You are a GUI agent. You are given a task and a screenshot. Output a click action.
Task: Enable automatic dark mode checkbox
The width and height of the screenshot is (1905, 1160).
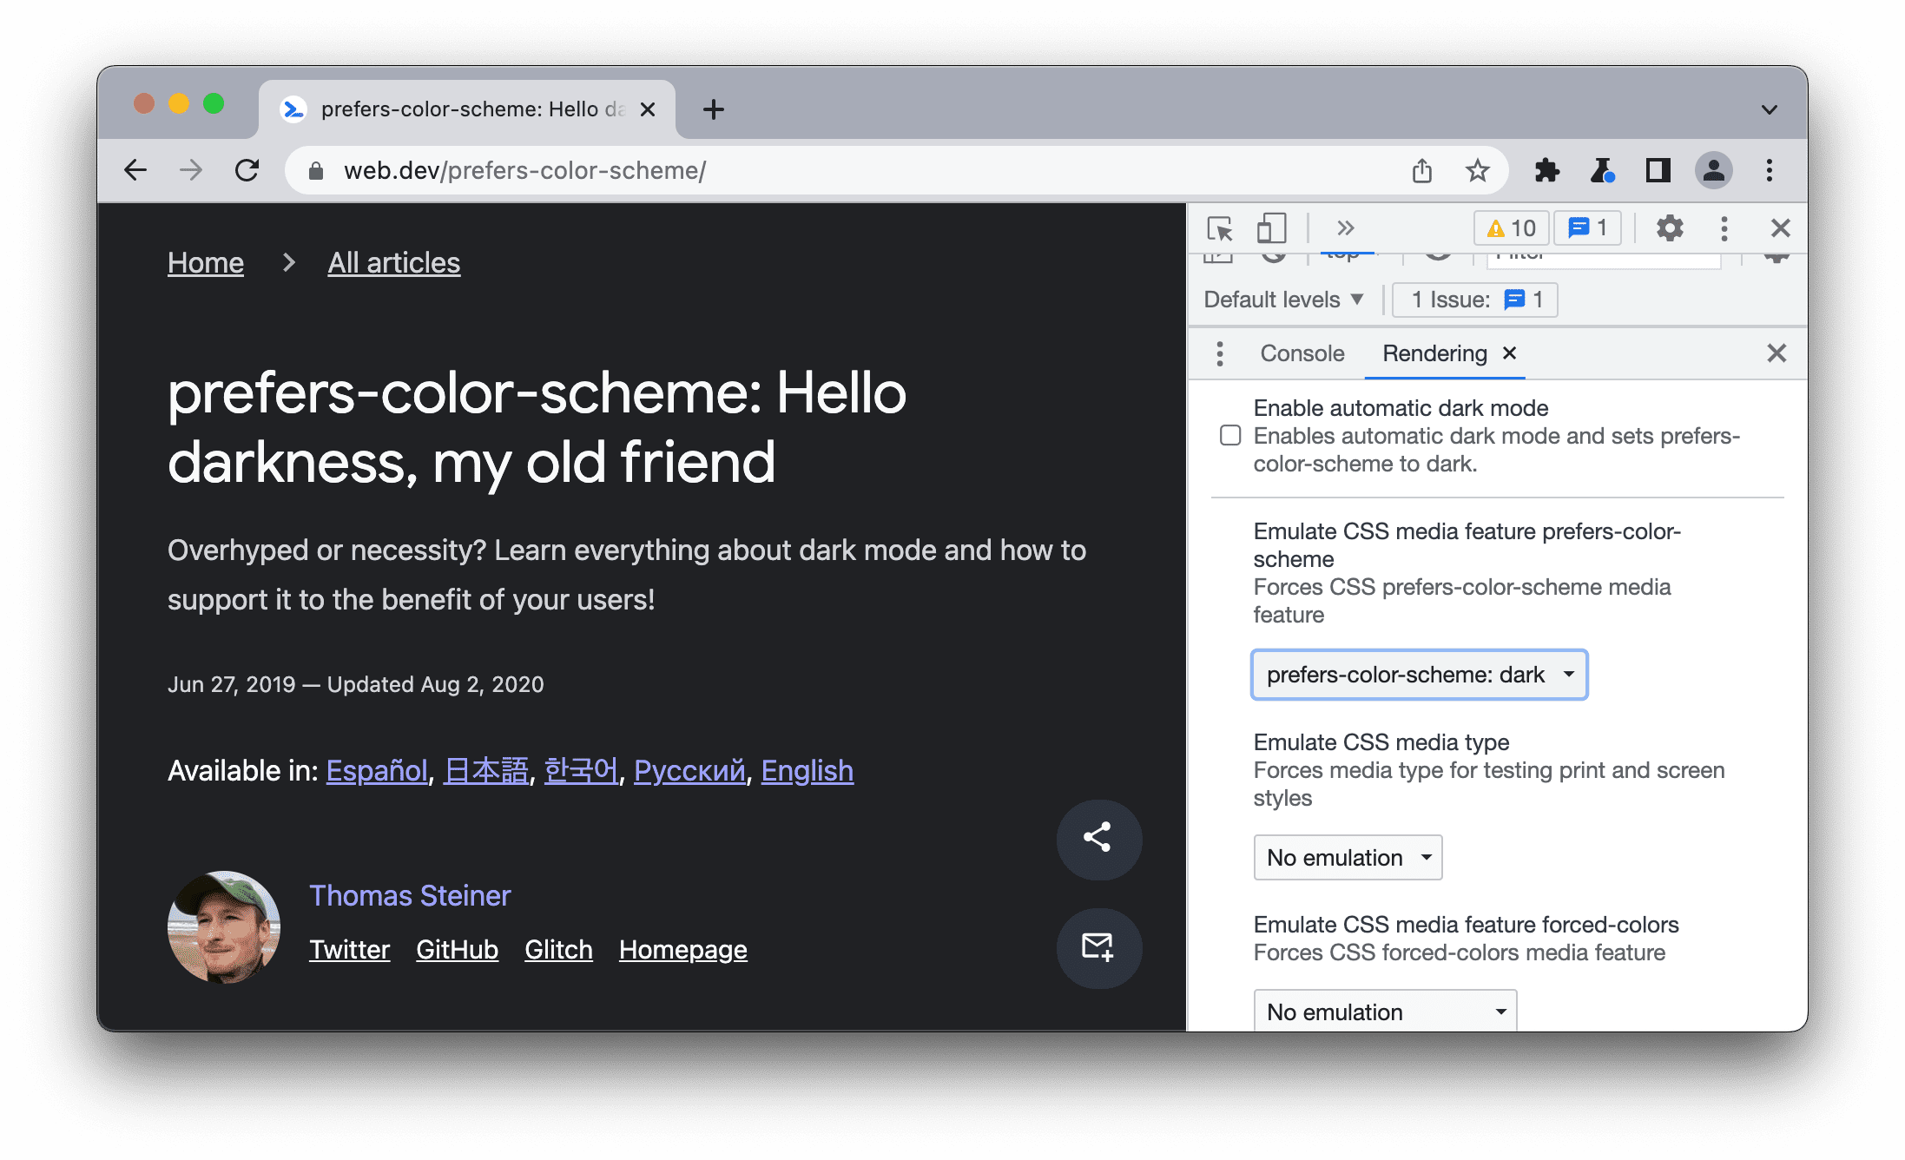coord(1230,434)
